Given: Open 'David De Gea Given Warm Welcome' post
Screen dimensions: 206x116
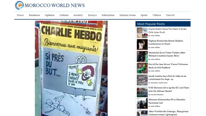Looking at the screenshot, I should (x=168, y=66).
